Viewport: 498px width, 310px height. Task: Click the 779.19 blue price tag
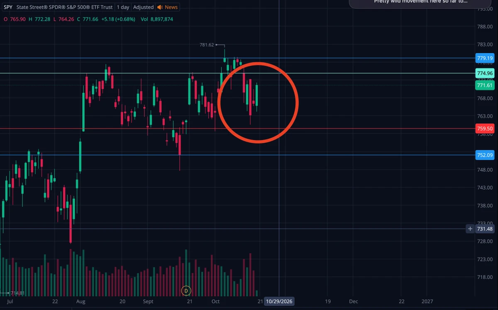click(x=485, y=58)
